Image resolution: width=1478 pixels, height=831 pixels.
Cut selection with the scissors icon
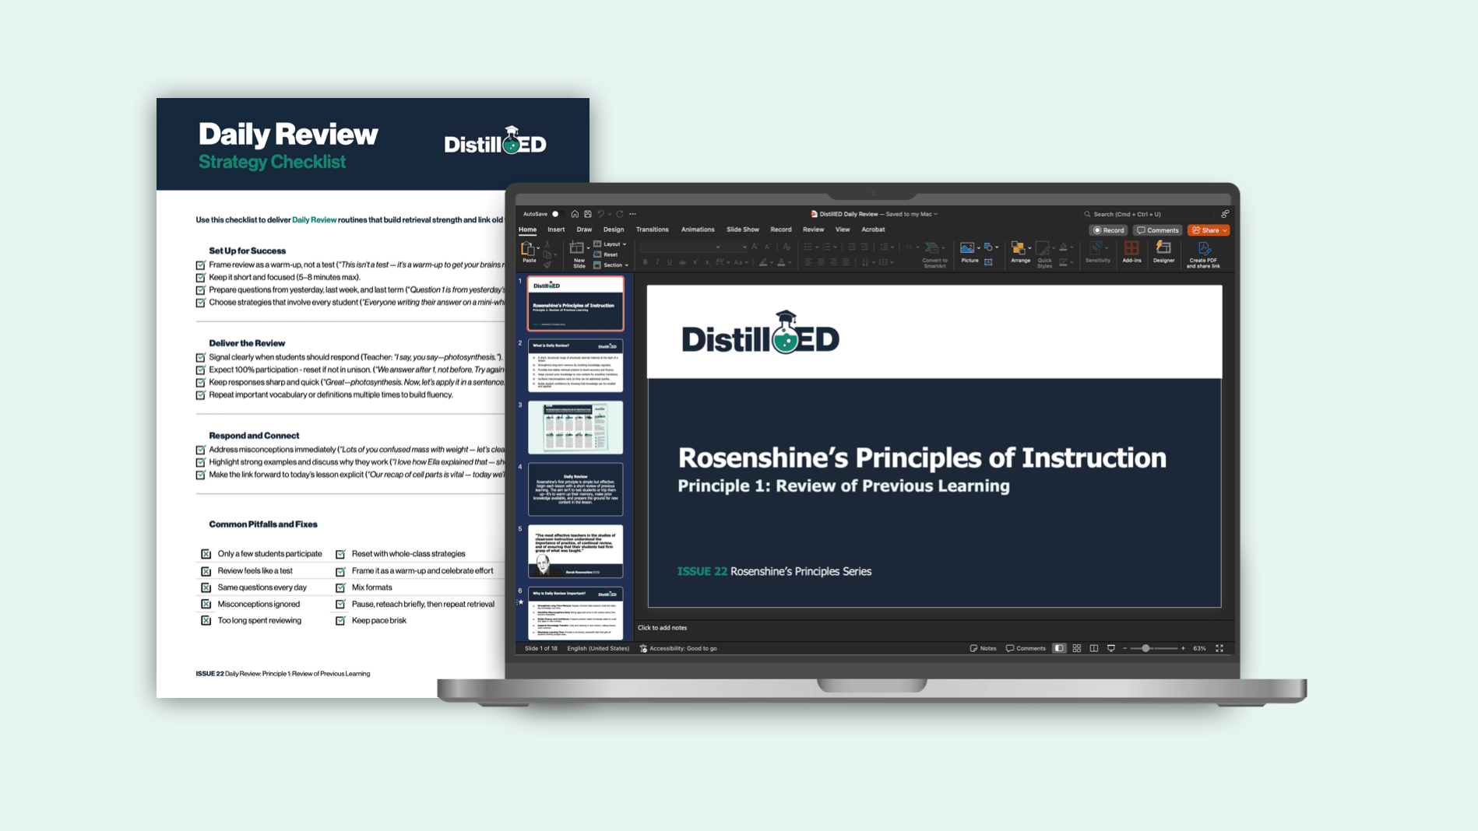click(548, 245)
